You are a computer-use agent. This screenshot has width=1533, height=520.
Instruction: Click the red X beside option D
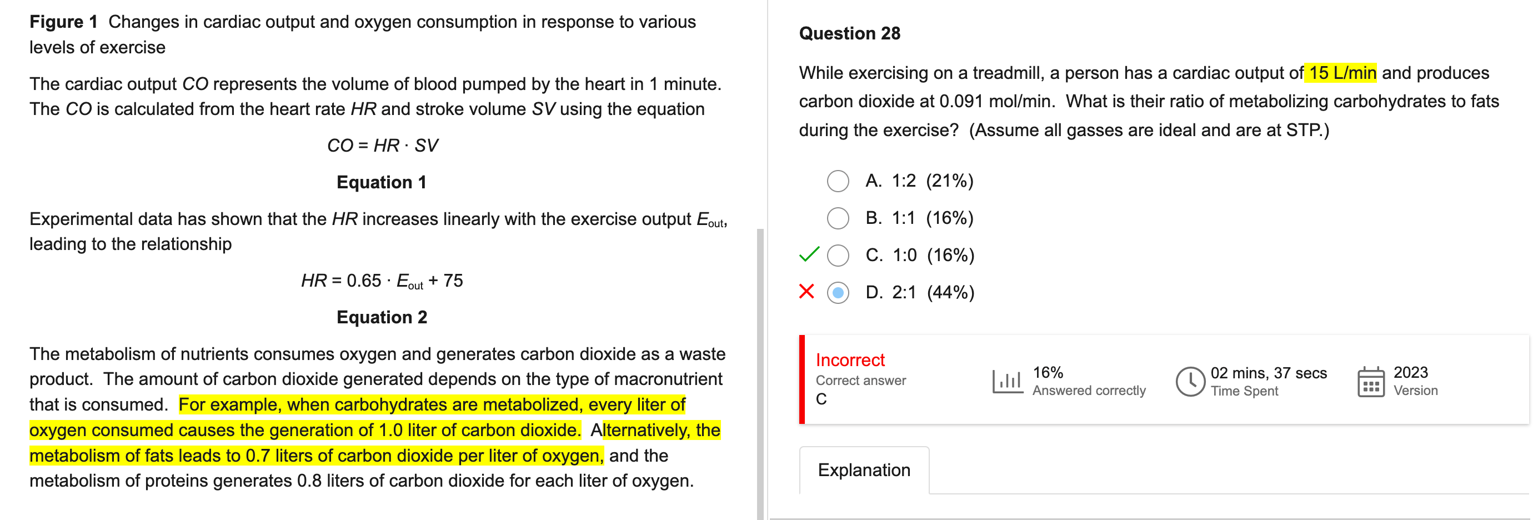806,293
